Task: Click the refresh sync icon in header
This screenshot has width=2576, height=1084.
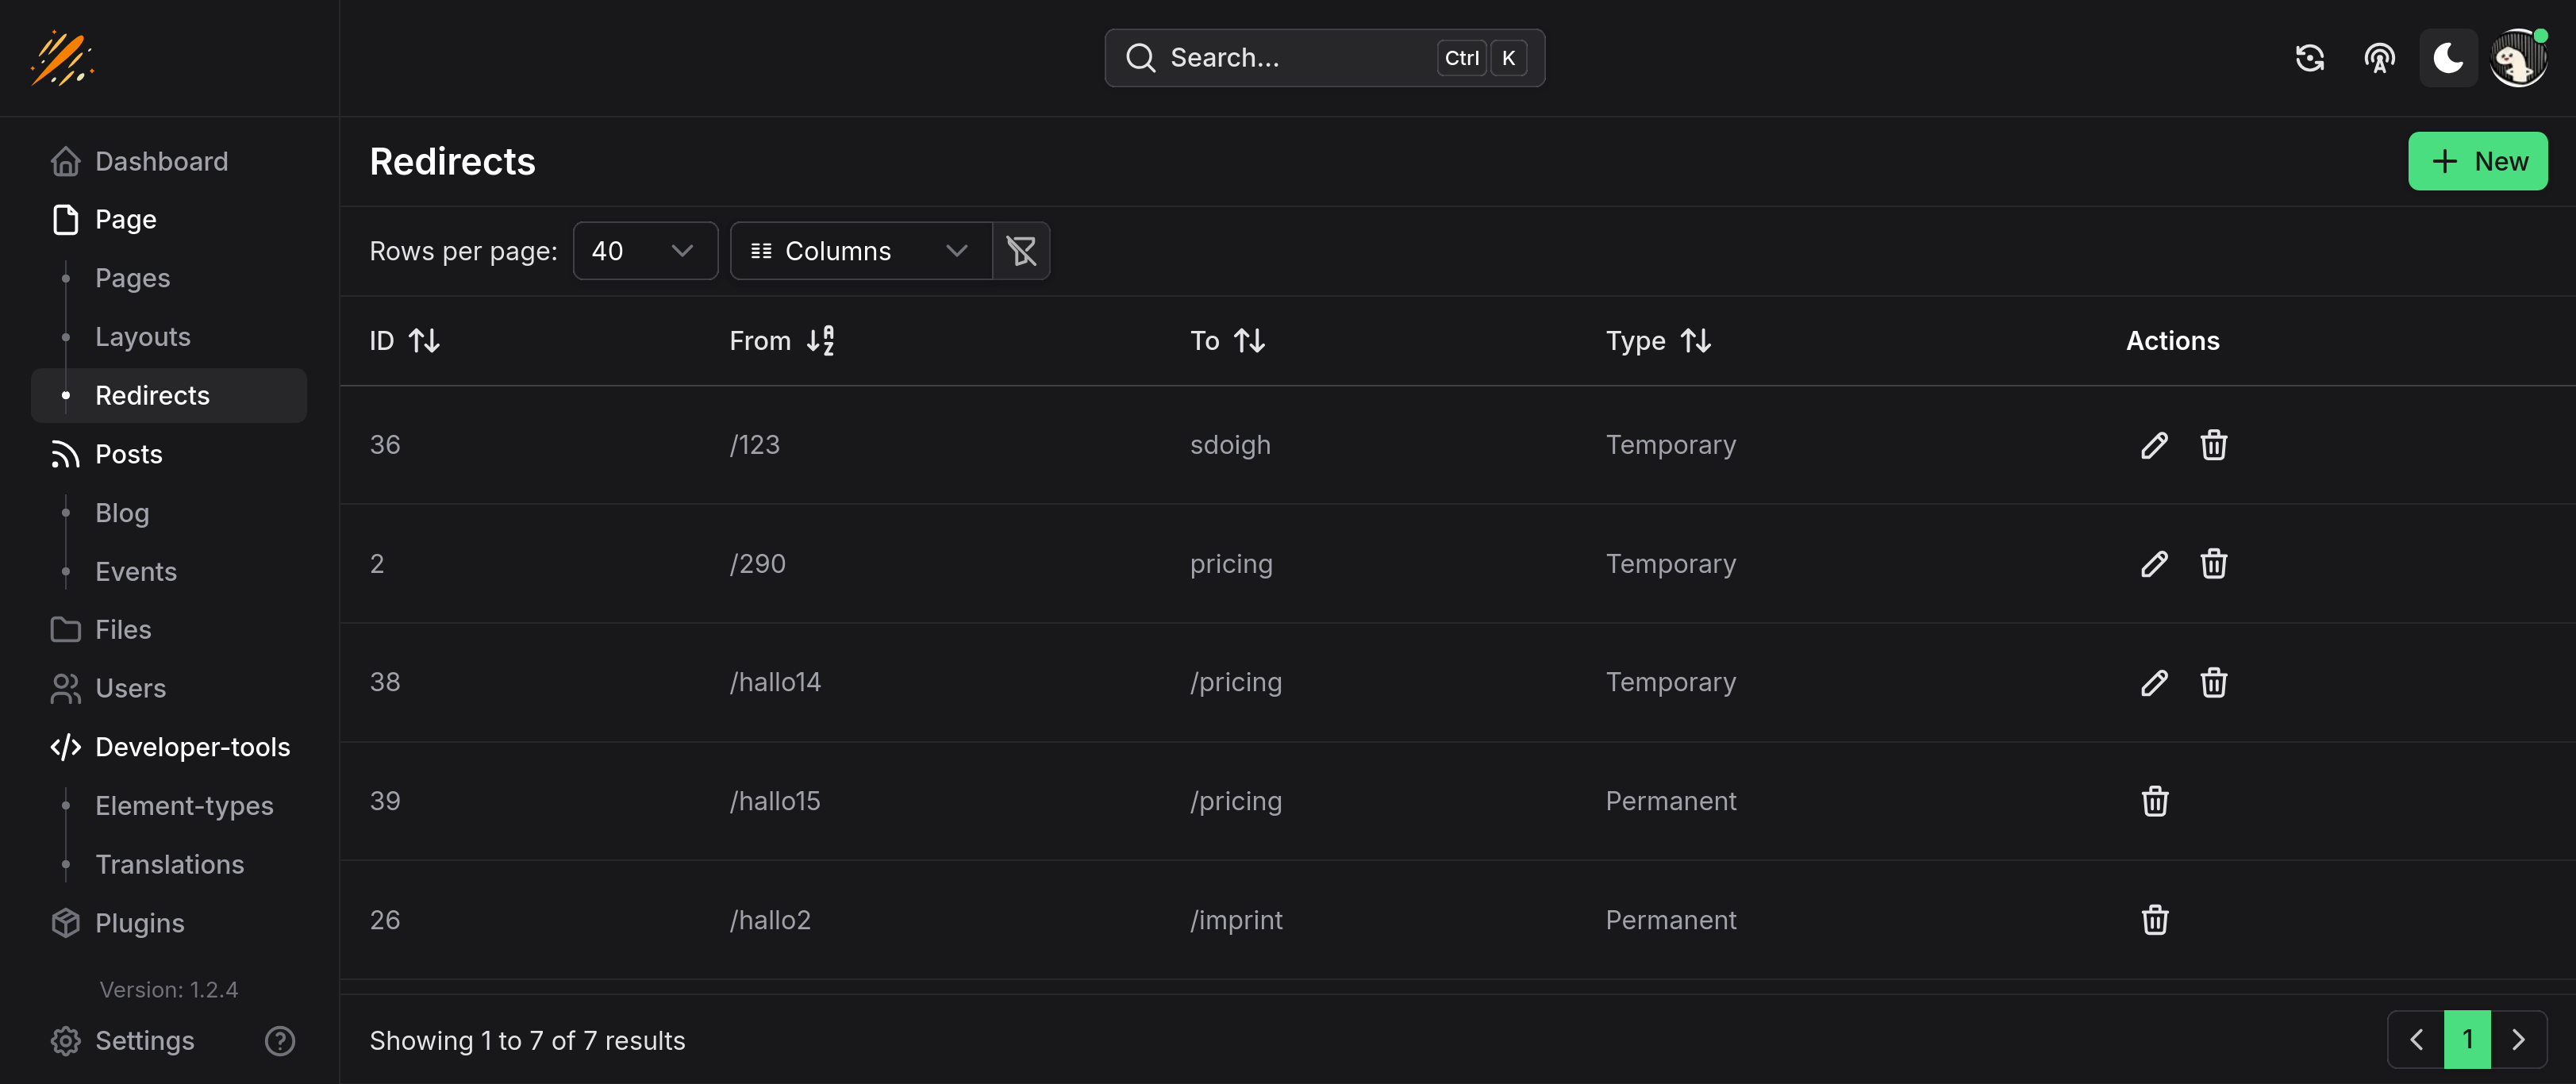Action: [2309, 58]
